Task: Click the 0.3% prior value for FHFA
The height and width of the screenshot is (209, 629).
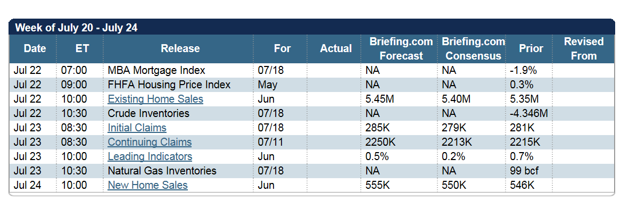Action: pos(522,85)
